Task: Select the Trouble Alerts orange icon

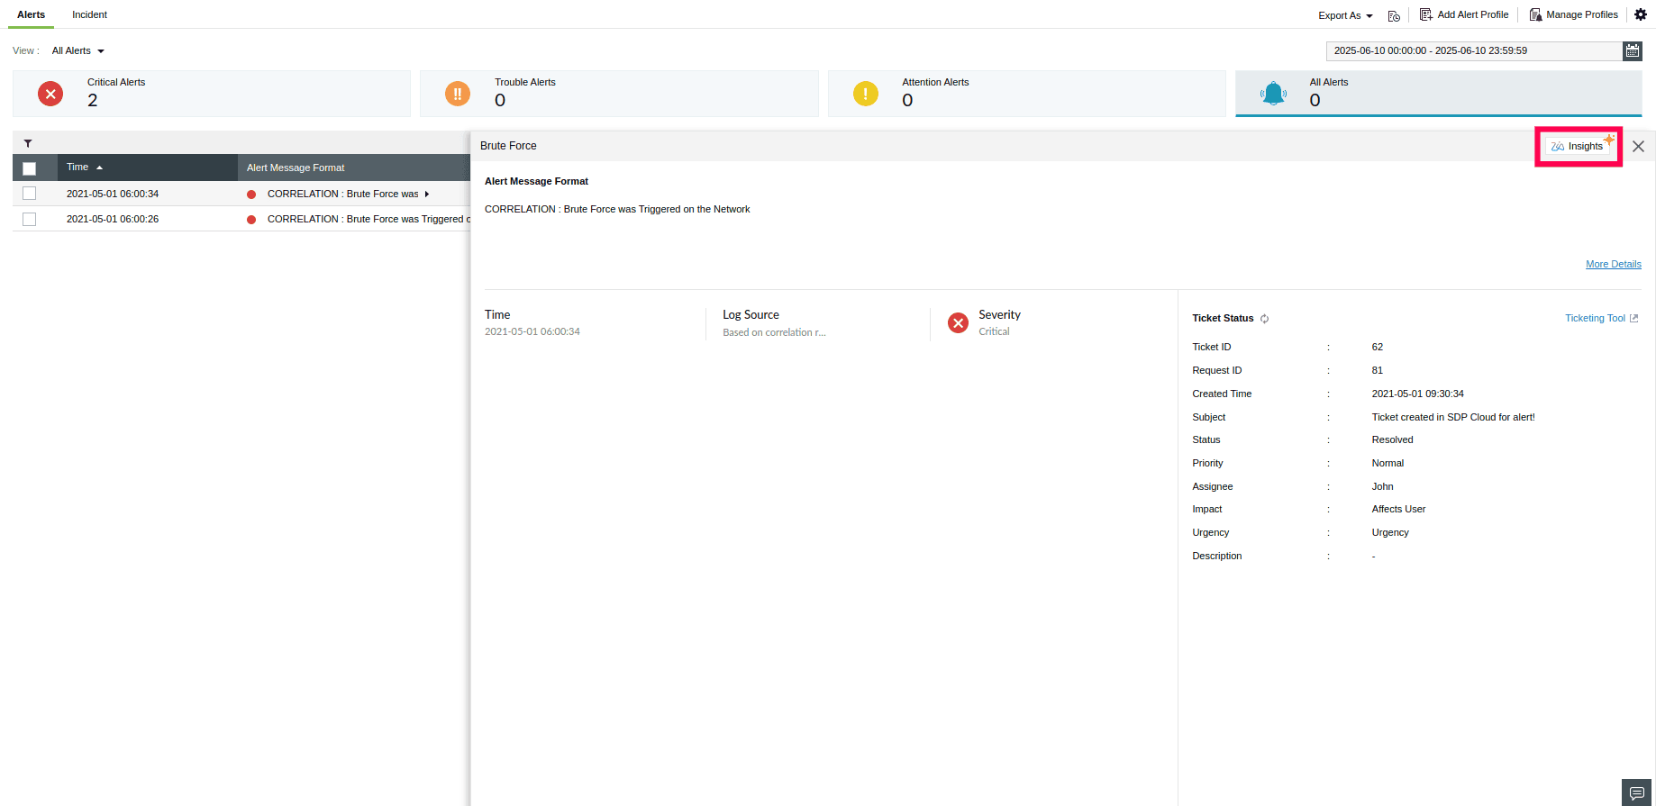Action: (x=458, y=93)
